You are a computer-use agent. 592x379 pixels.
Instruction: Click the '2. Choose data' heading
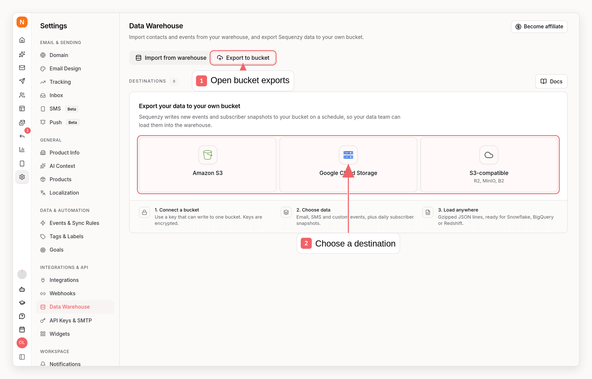[x=313, y=210]
